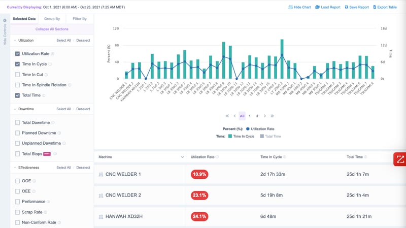Tick the OOE checkbox
Viewport: 406px width, 228px height.
(x=17, y=181)
